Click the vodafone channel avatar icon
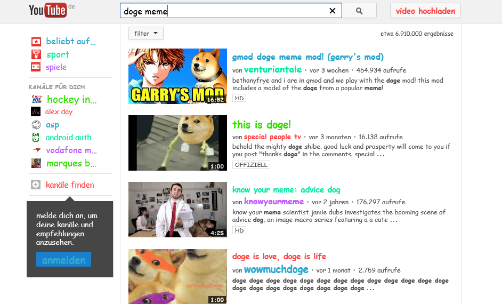The height and width of the screenshot is (304, 502). tap(36, 150)
